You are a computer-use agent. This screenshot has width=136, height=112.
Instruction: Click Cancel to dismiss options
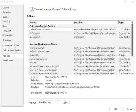130,109
